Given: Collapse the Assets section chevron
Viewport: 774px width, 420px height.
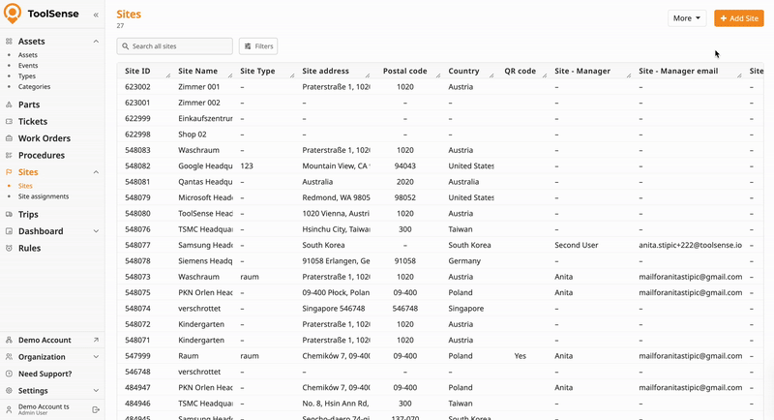Looking at the screenshot, I should point(96,42).
